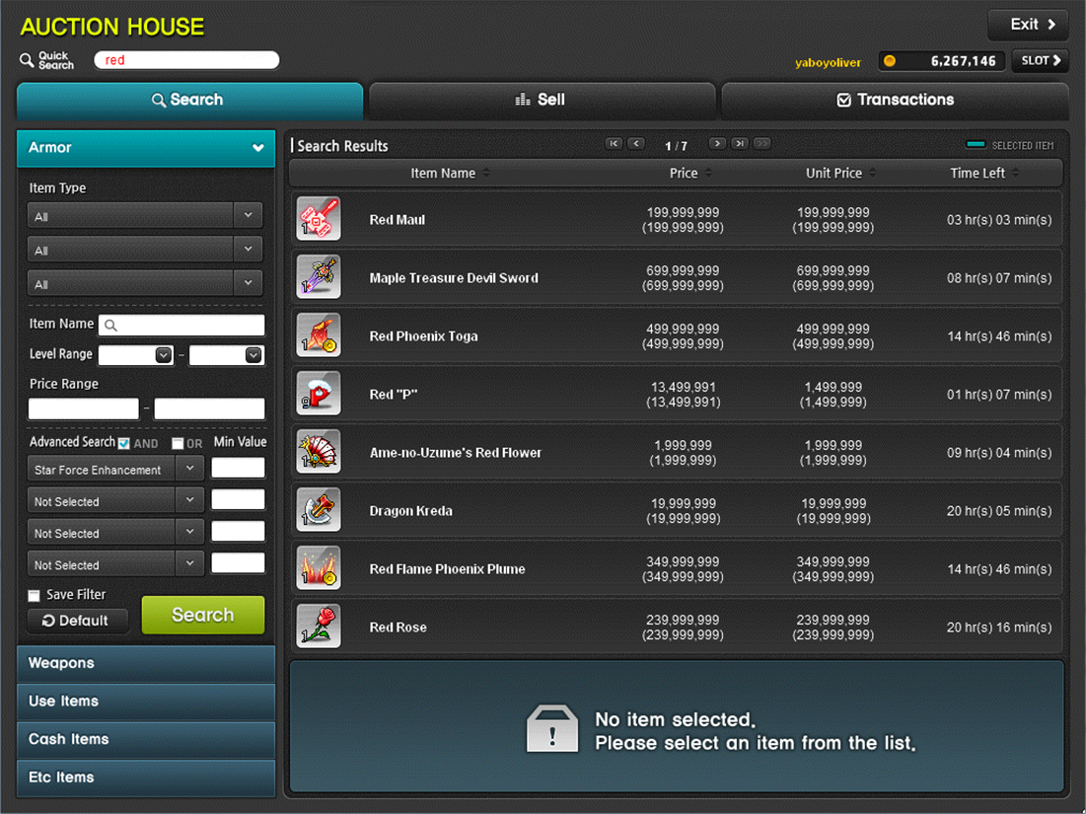
Task: Open the Star Force Enhancement dropdown
Action: (189, 469)
